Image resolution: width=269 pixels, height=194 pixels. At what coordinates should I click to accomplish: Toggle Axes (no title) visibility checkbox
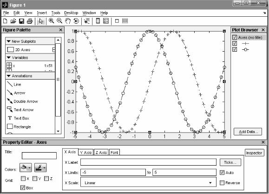click(x=235, y=37)
